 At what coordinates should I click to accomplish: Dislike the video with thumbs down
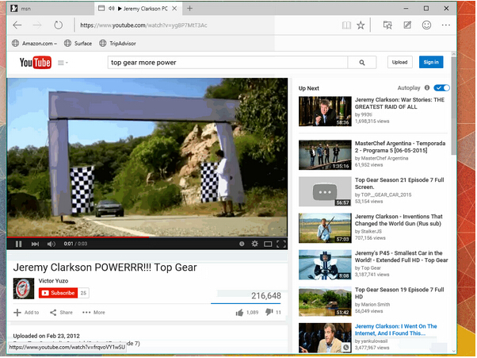[x=269, y=312]
